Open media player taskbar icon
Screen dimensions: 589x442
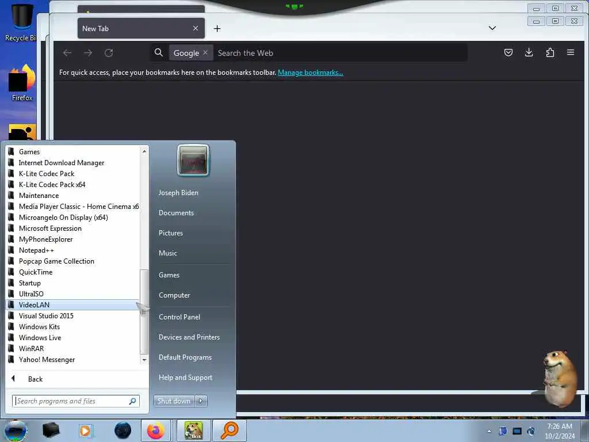[x=86, y=430]
